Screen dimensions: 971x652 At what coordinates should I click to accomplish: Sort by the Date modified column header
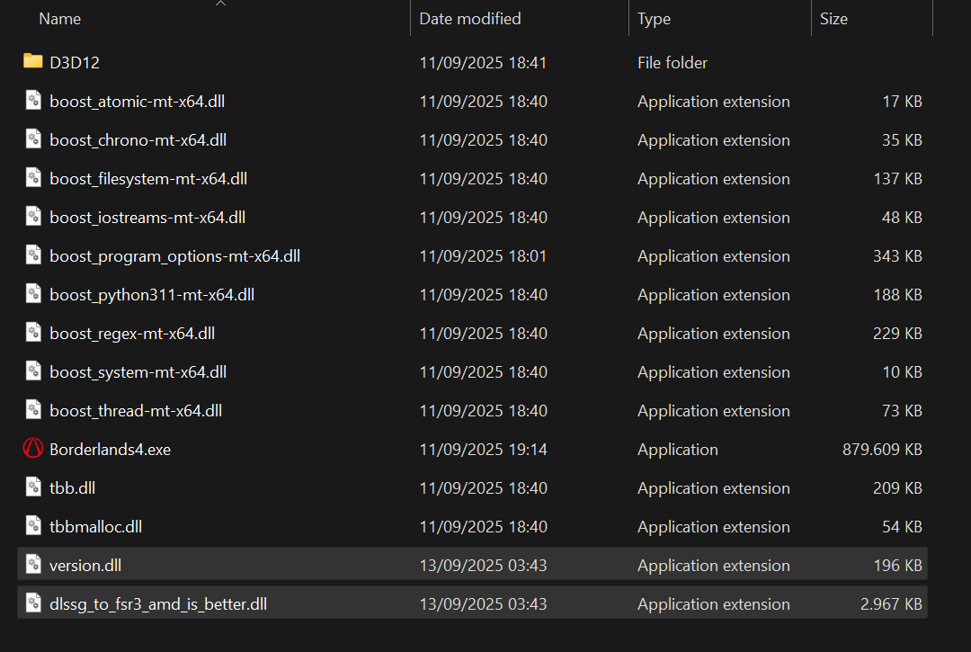pyautogui.click(x=469, y=19)
